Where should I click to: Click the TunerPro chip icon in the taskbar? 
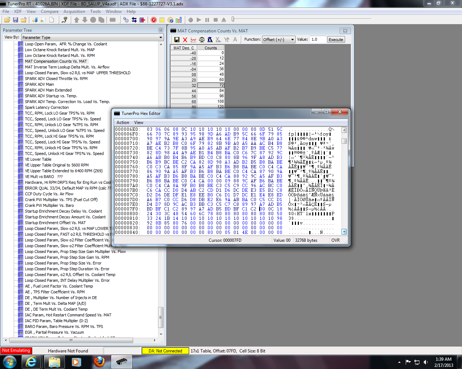click(122, 362)
